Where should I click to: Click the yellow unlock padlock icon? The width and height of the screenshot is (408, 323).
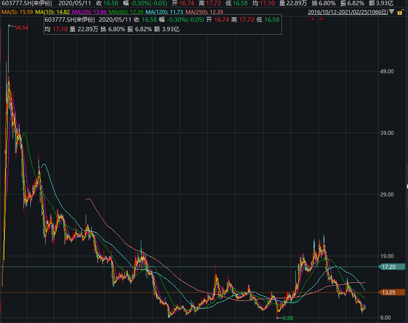[401, 12]
